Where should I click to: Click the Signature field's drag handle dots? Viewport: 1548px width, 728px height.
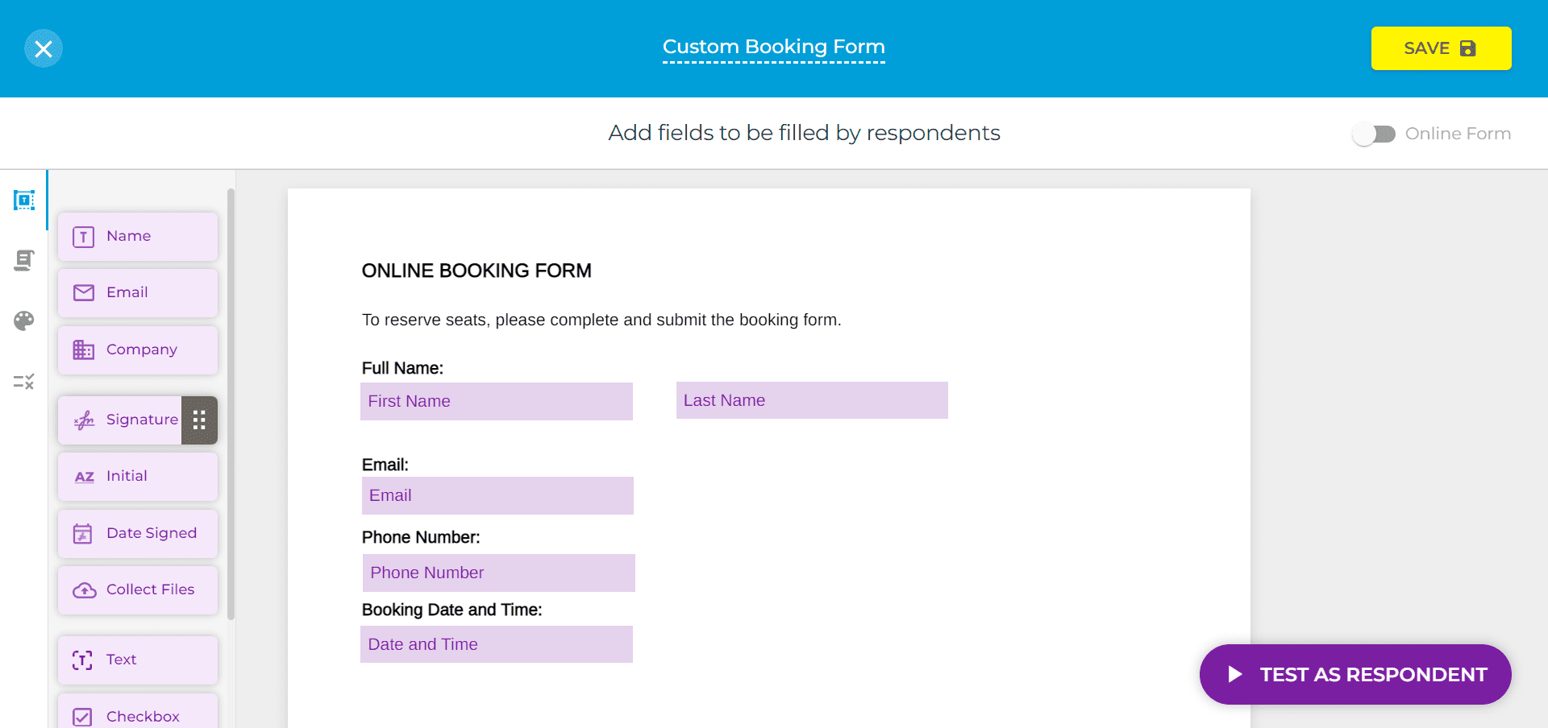coord(199,420)
